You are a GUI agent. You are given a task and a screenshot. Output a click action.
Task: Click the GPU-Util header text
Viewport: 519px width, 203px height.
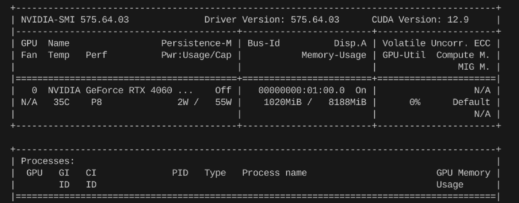404,55
